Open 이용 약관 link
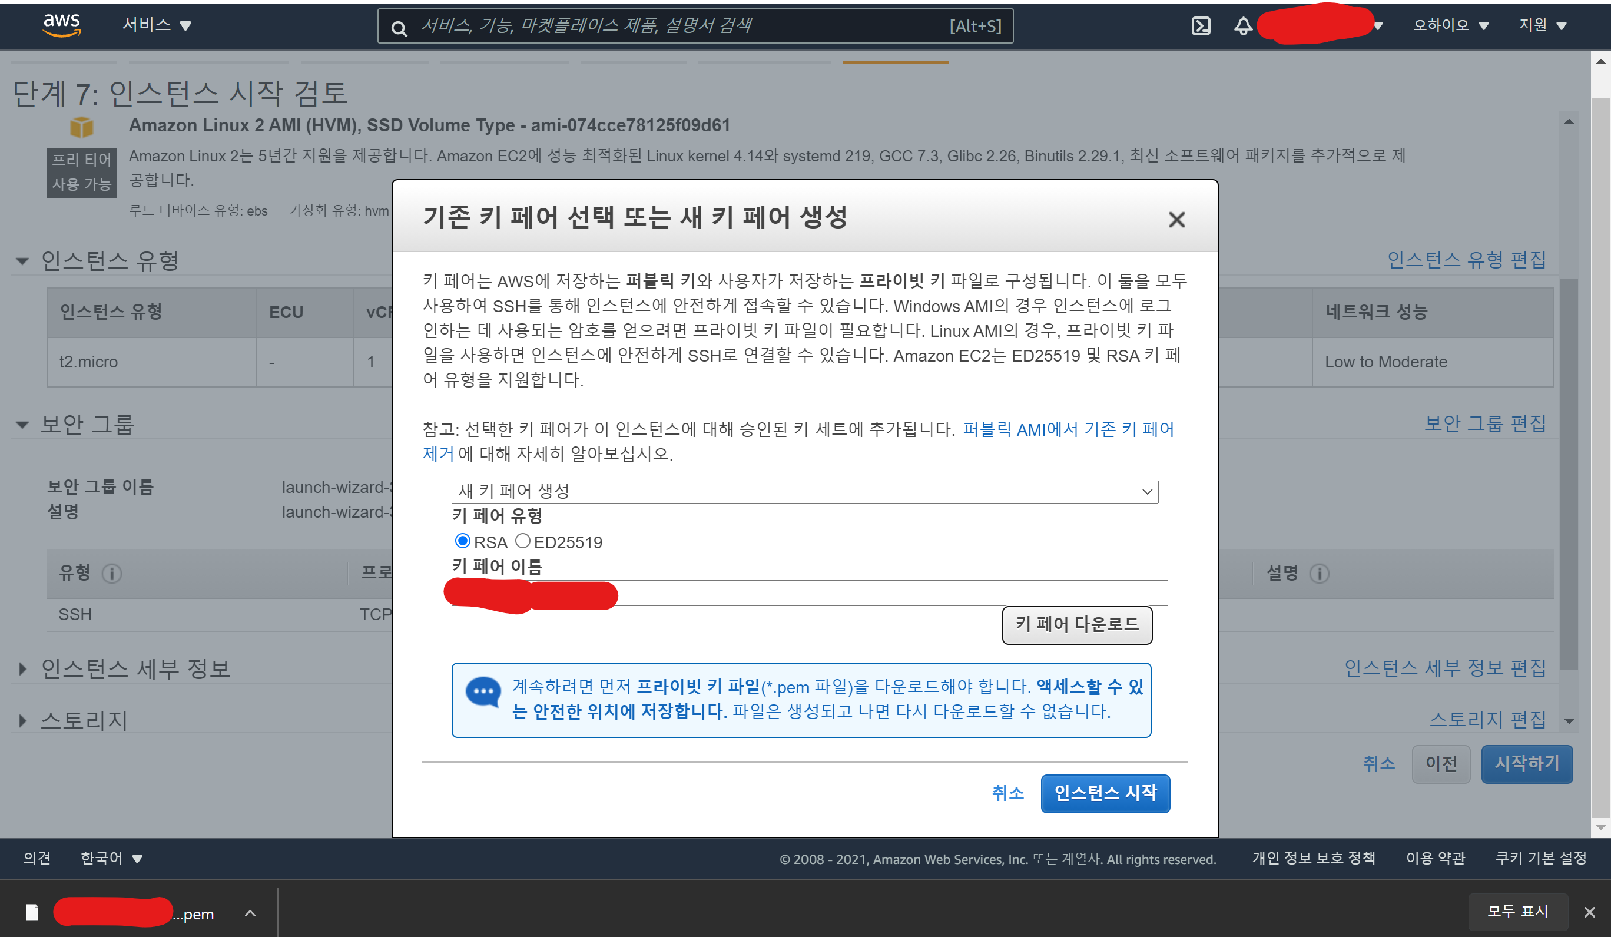This screenshot has height=937, width=1611. pos(1435,857)
